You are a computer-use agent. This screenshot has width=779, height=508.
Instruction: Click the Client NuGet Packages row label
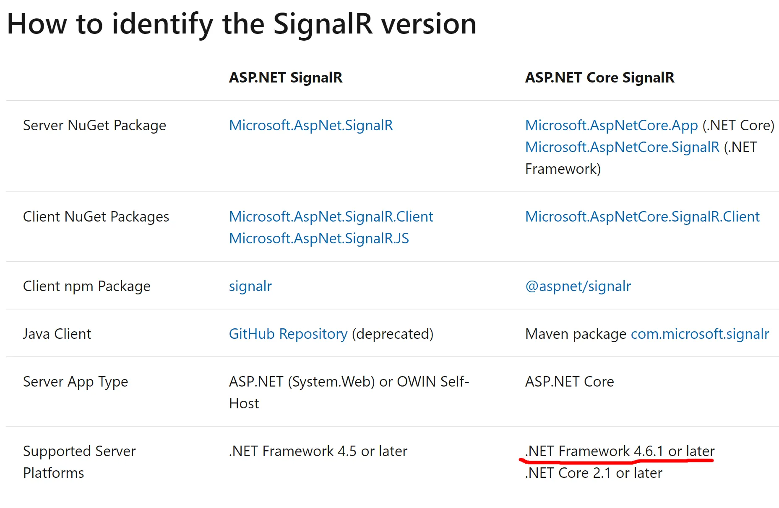96,217
